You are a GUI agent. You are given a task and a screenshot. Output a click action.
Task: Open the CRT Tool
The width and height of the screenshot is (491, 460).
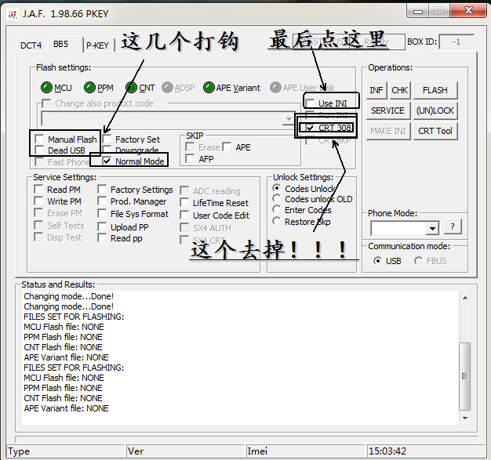pyautogui.click(x=435, y=131)
